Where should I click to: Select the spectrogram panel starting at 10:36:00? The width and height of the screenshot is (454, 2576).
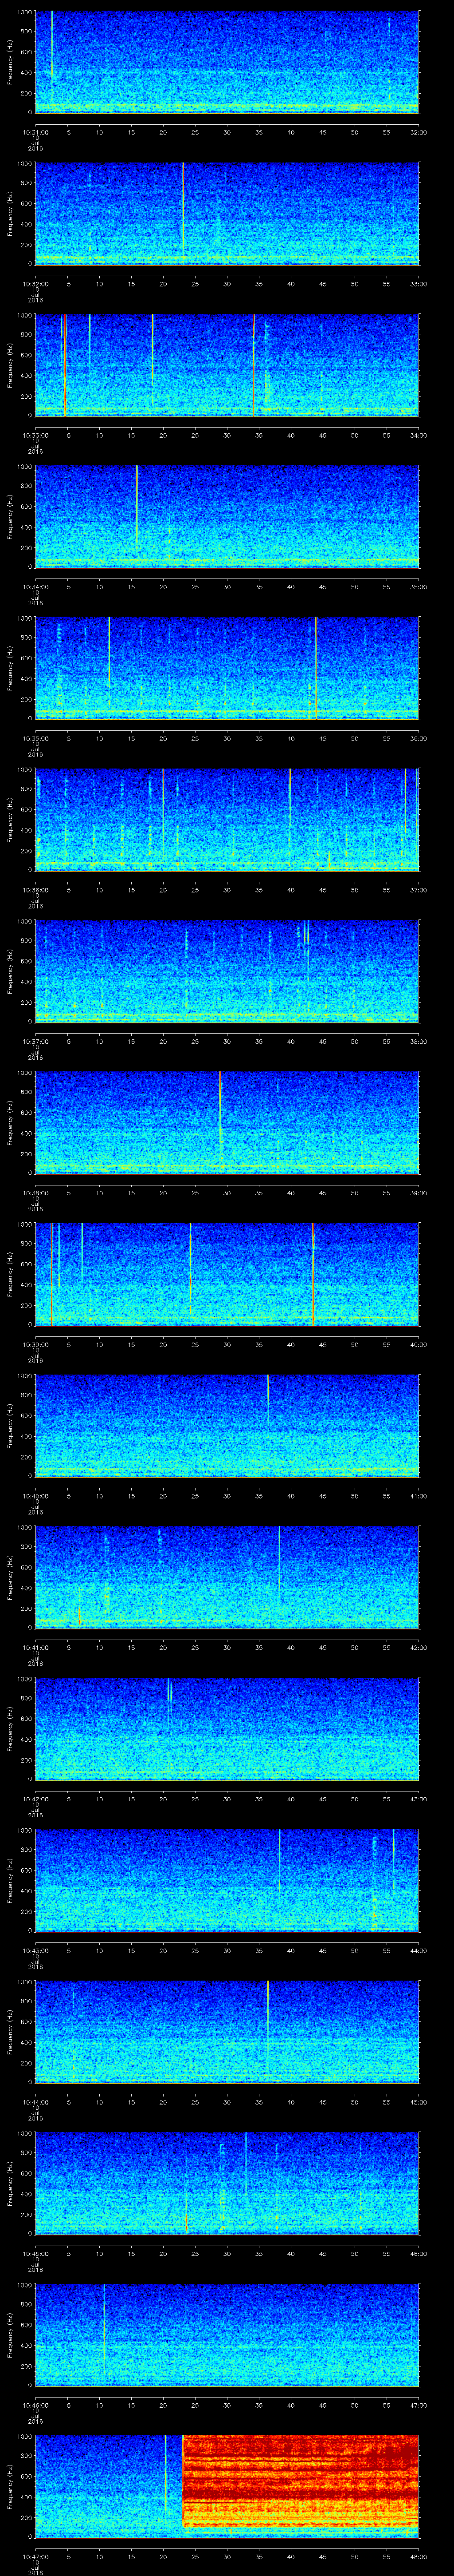click(x=227, y=820)
